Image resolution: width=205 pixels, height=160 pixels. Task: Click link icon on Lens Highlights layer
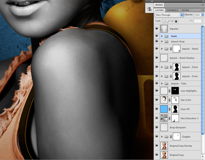169,91
